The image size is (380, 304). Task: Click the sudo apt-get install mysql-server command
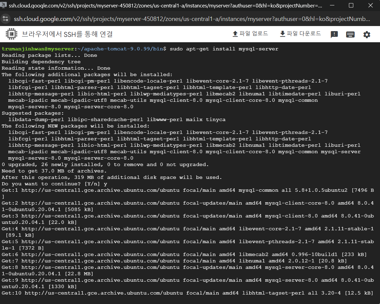[224, 49]
